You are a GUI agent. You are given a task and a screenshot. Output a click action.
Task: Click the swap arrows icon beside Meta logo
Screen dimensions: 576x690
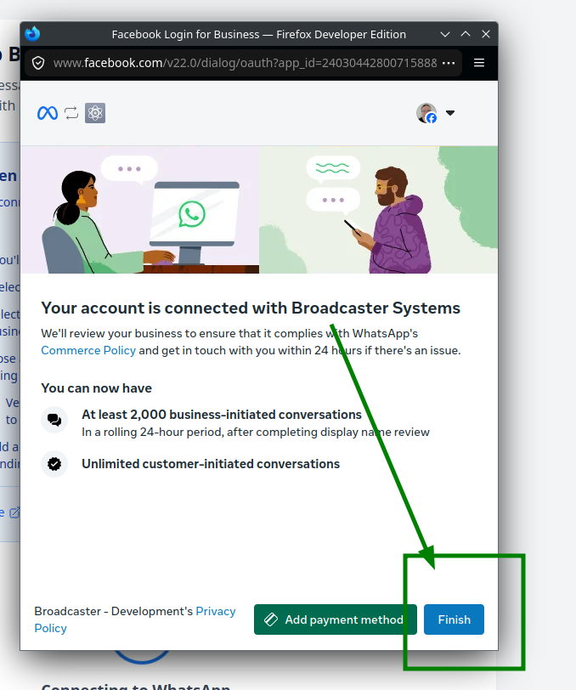click(x=71, y=113)
